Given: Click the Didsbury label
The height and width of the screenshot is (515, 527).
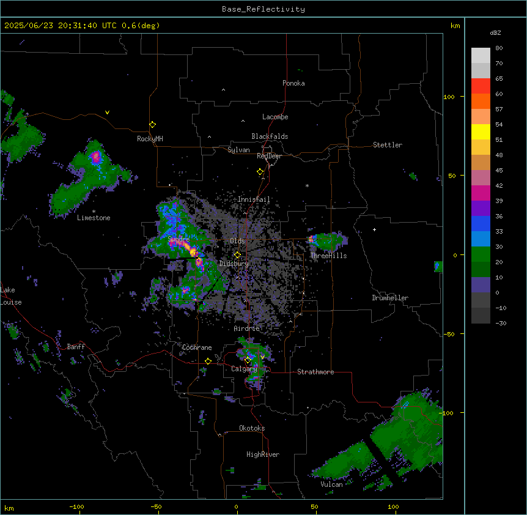Looking at the screenshot, I should pos(234,264).
